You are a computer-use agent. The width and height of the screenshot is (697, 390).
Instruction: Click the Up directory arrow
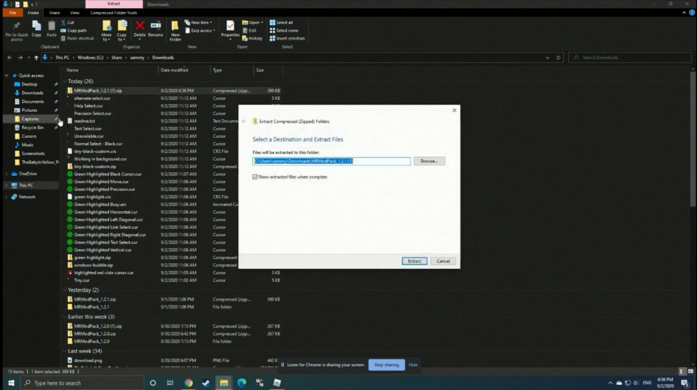[x=36, y=57]
